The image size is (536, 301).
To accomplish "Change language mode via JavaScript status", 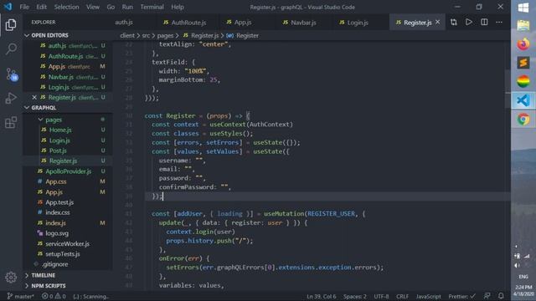I will click(428, 296).
